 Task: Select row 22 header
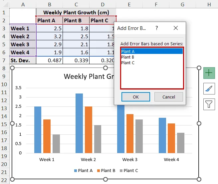pos(4,180)
